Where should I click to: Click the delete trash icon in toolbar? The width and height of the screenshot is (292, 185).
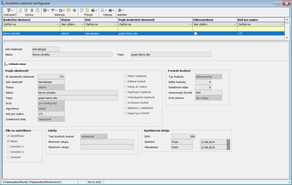click(32, 10)
